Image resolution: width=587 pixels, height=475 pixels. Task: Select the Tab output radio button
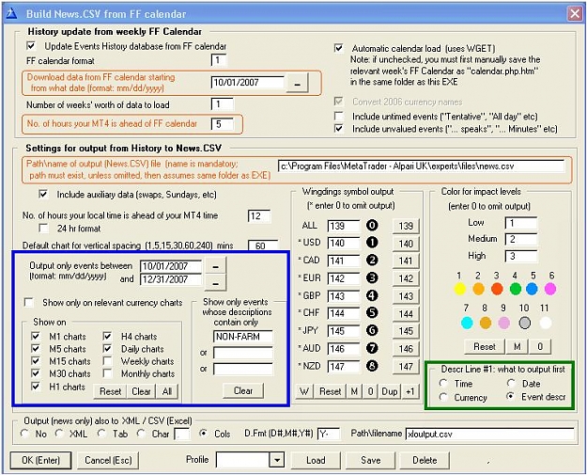coord(101,434)
